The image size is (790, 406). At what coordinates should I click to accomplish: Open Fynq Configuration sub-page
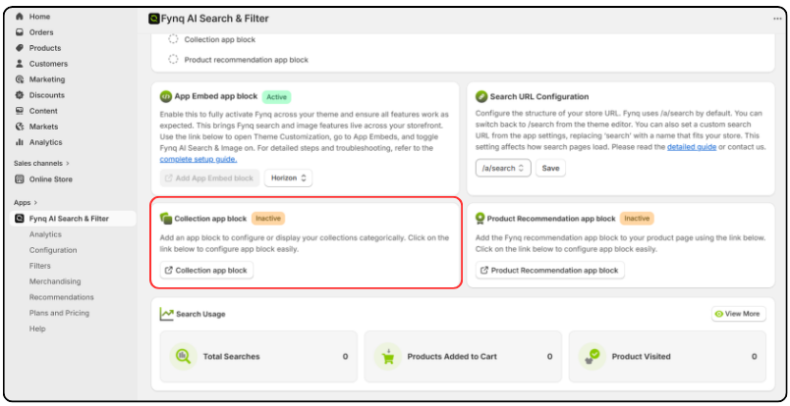53,250
